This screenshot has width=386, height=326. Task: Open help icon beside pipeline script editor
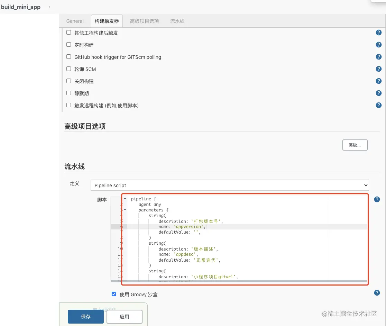pyautogui.click(x=377, y=199)
